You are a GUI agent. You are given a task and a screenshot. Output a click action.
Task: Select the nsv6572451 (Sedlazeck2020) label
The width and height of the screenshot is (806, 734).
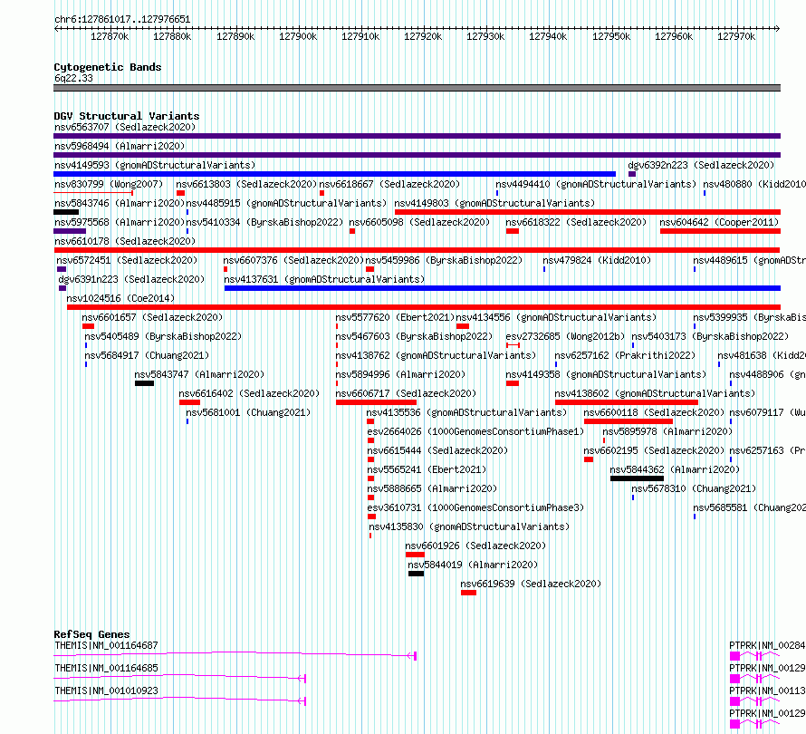(127, 260)
